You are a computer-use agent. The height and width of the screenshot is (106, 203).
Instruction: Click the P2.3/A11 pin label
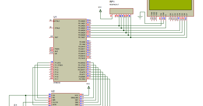[x=82, y=49]
